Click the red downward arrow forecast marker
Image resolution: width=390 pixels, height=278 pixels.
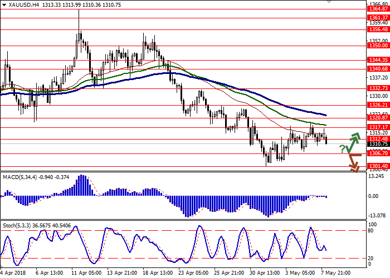353,163
